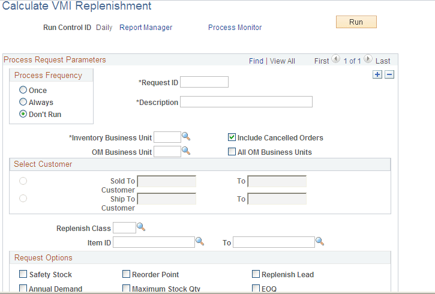Go to next row arrow
The height and width of the screenshot is (294, 435).
pos(368,59)
